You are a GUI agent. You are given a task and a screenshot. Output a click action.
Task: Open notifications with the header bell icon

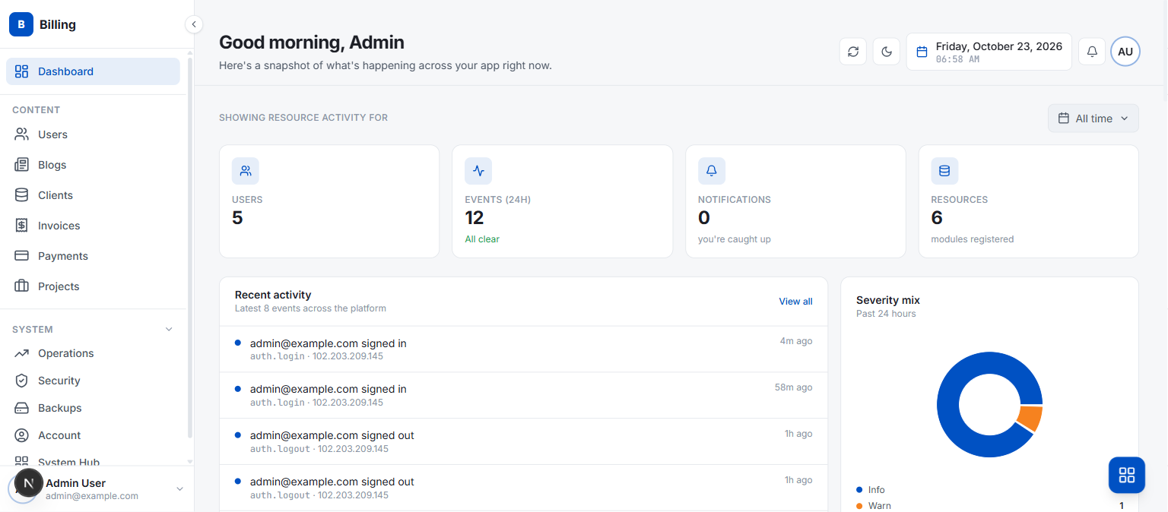pos(1092,52)
